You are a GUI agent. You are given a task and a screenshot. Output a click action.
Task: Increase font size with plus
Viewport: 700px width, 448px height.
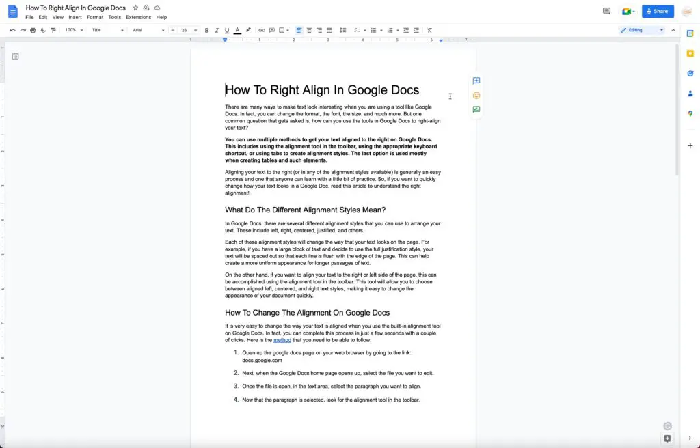[x=195, y=30]
